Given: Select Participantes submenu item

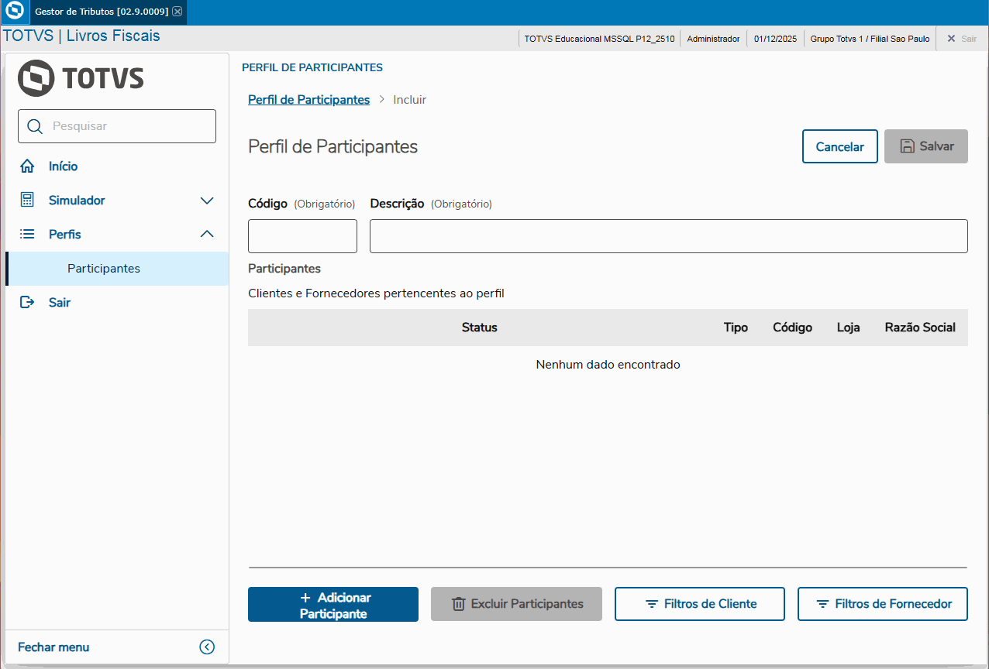Looking at the screenshot, I should point(117,269).
